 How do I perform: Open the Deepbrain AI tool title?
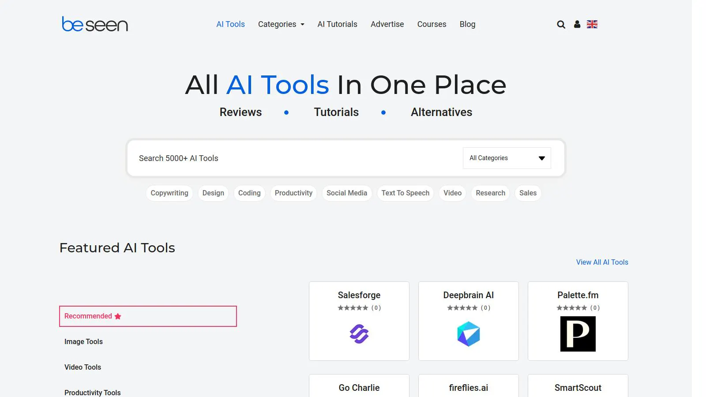(x=469, y=295)
